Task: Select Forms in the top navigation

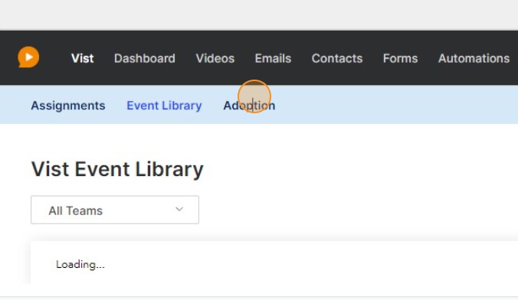Action: pyautogui.click(x=401, y=58)
